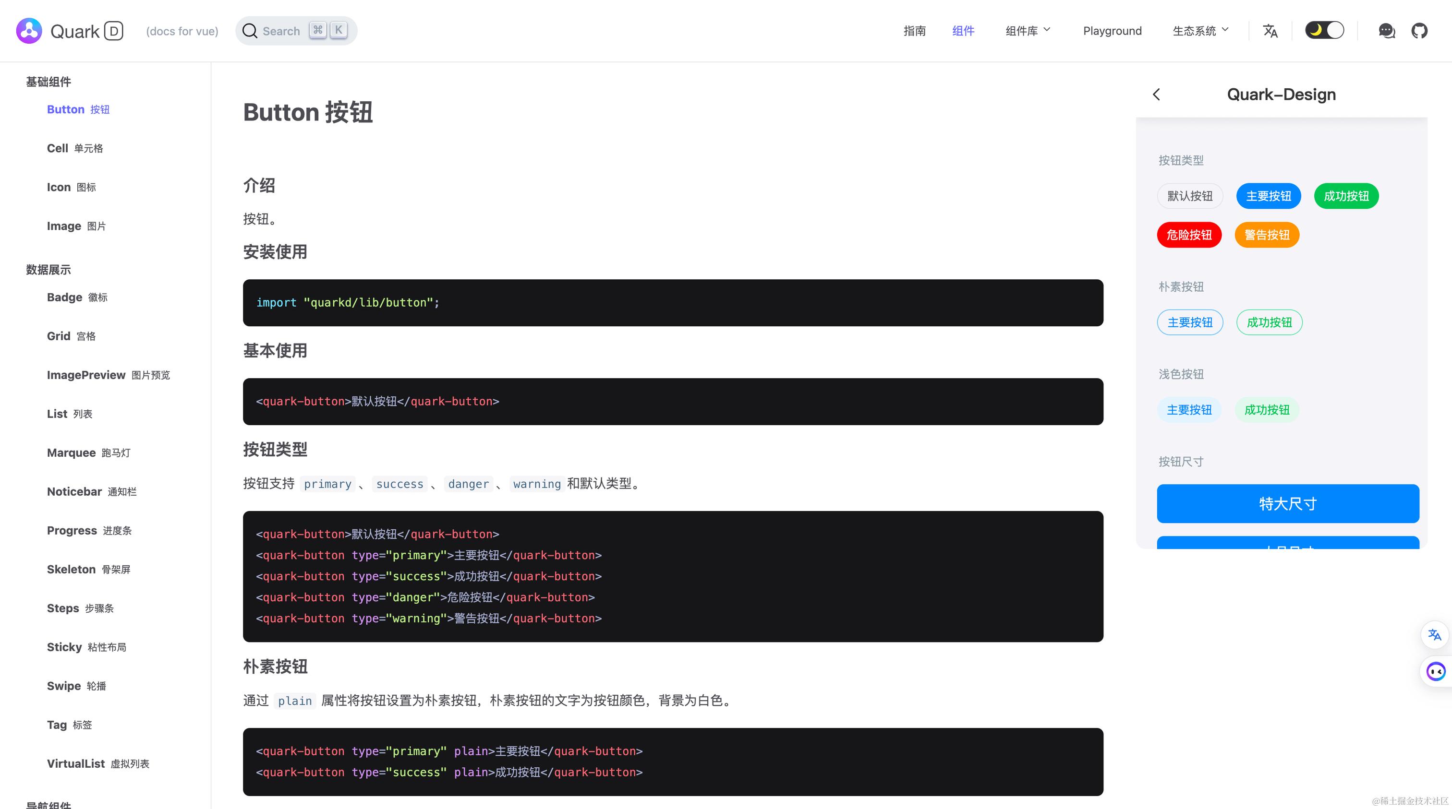Click the language translate icon in header
The width and height of the screenshot is (1452, 809).
pos(1270,30)
